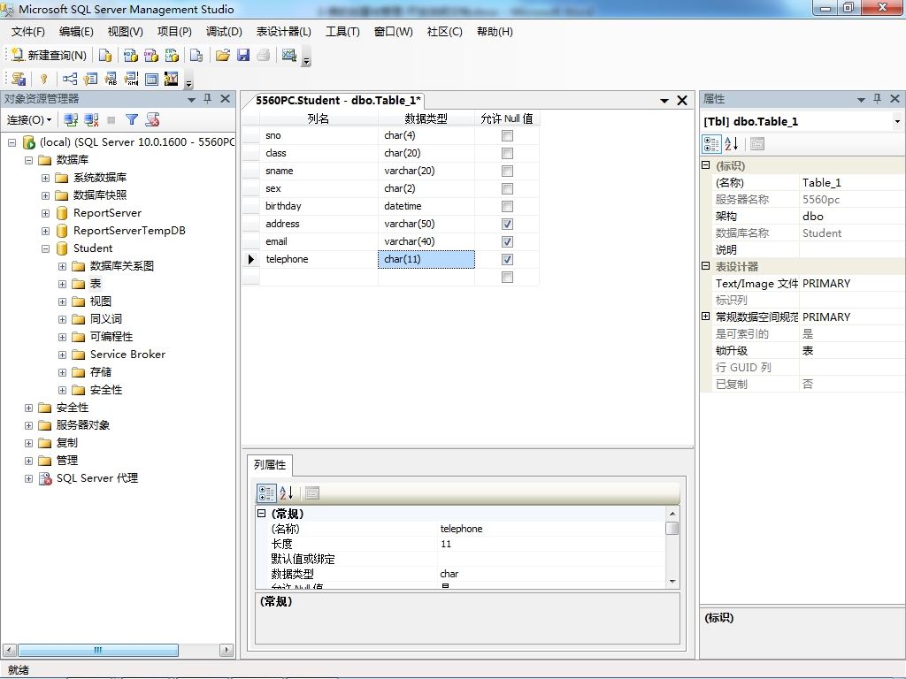Open the Relationships dialog icon
Viewport: 906px width, 679px height.
(x=70, y=79)
